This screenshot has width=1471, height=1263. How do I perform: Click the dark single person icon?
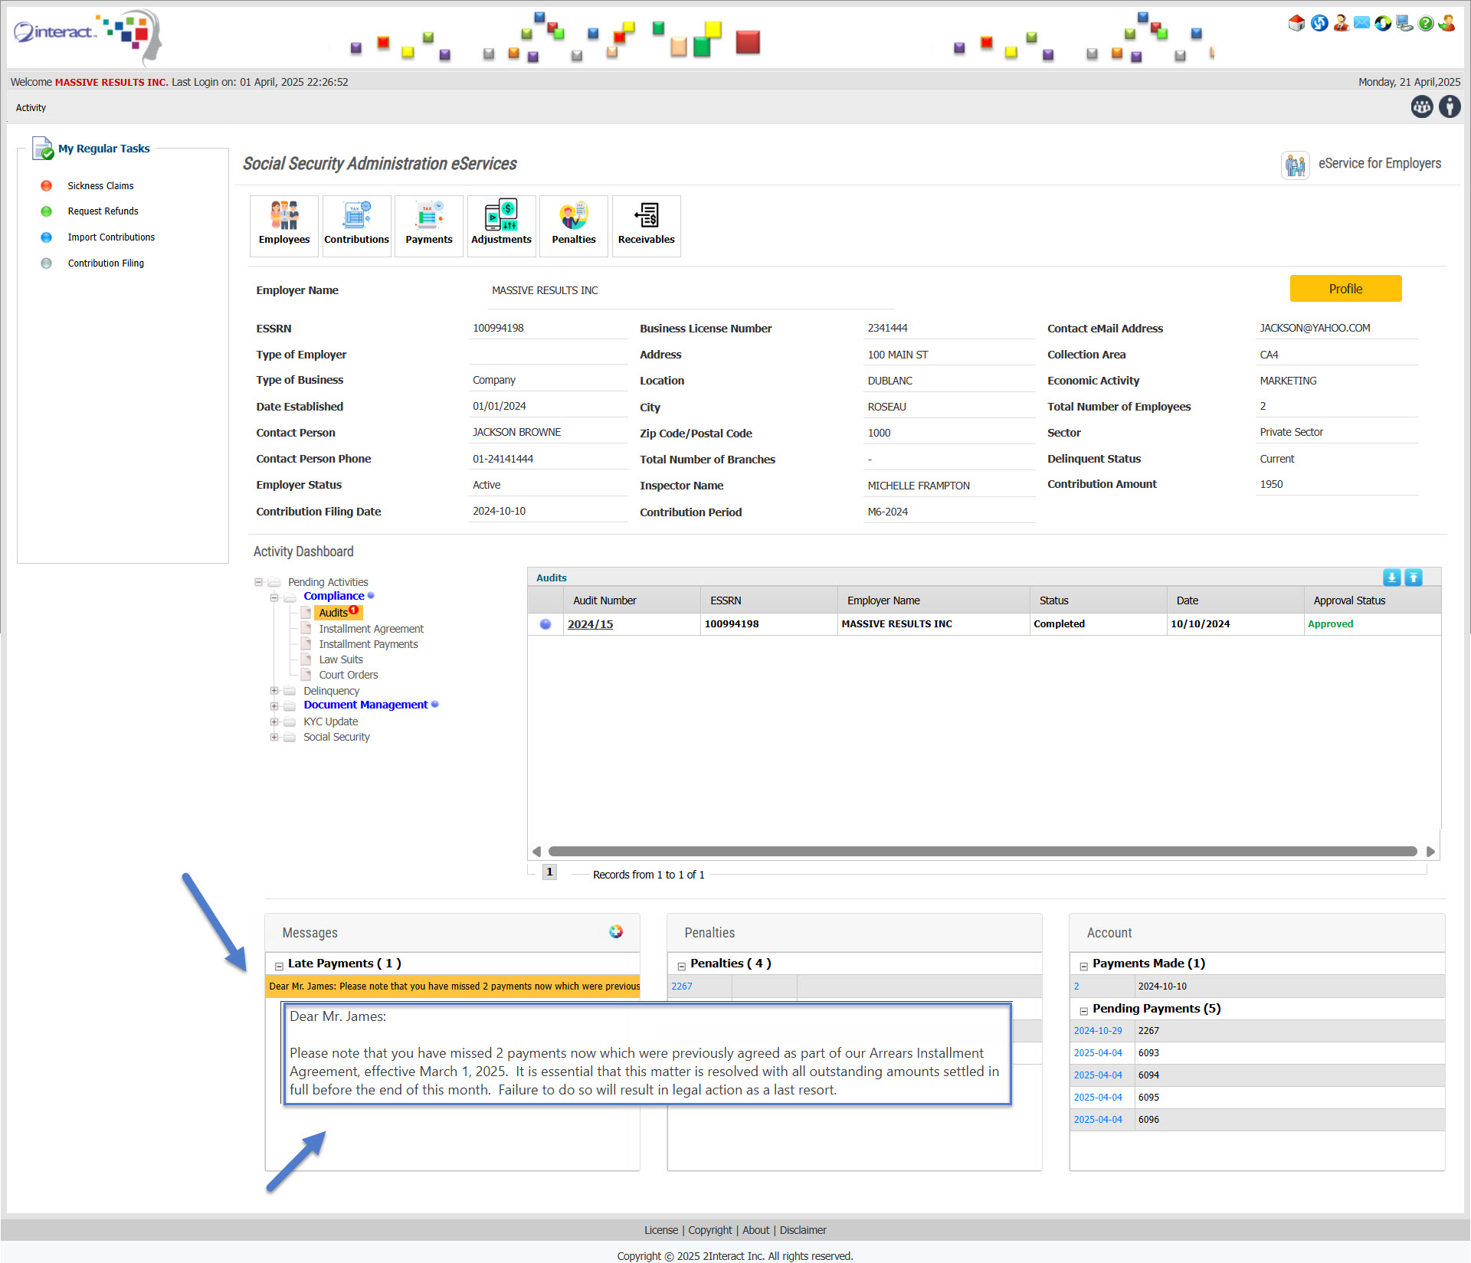tap(1450, 106)
